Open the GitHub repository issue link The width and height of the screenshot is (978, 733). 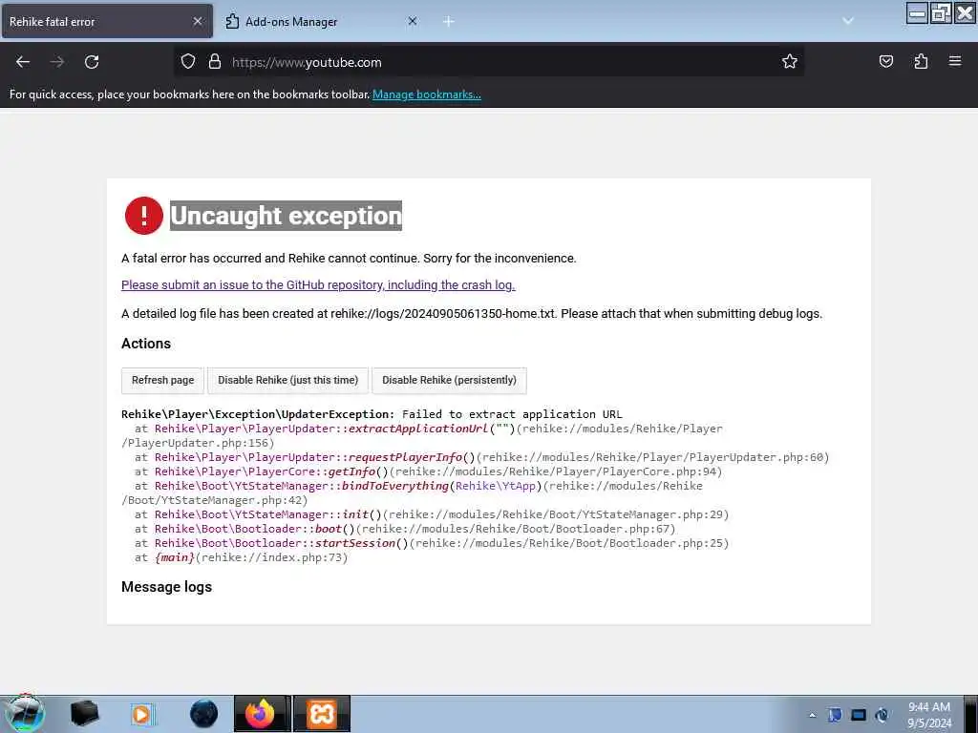coord(318,284)
